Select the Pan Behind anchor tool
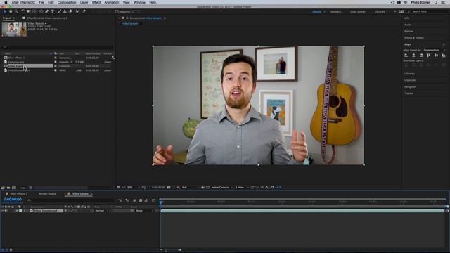 pyautogui.click(x=35, y=11)
